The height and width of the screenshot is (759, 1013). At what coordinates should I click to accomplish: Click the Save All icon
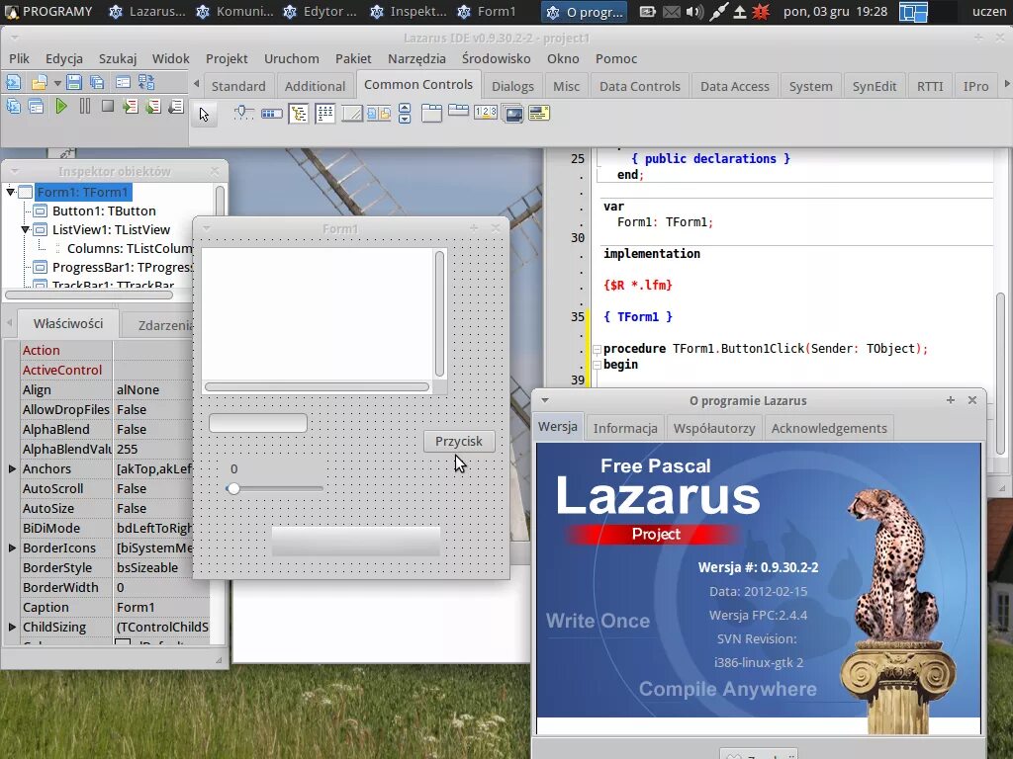pos(98,83)
